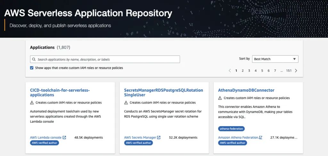Focus the Search applications input field
The height and width of the screenshot is (156, 328).
click(x=105, y=59)
